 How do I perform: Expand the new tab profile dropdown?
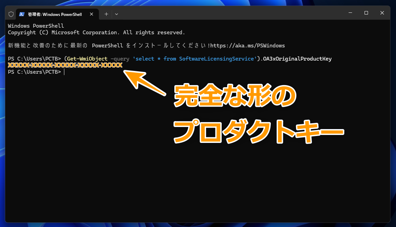pyautogui.click(x=117, y=14)
